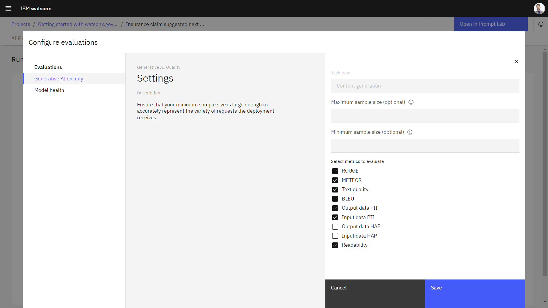Image resolution: width=548 pixels, height=308 pixels.
Task: Click the Projects breadcrumb link
Action: coord(21,24)
